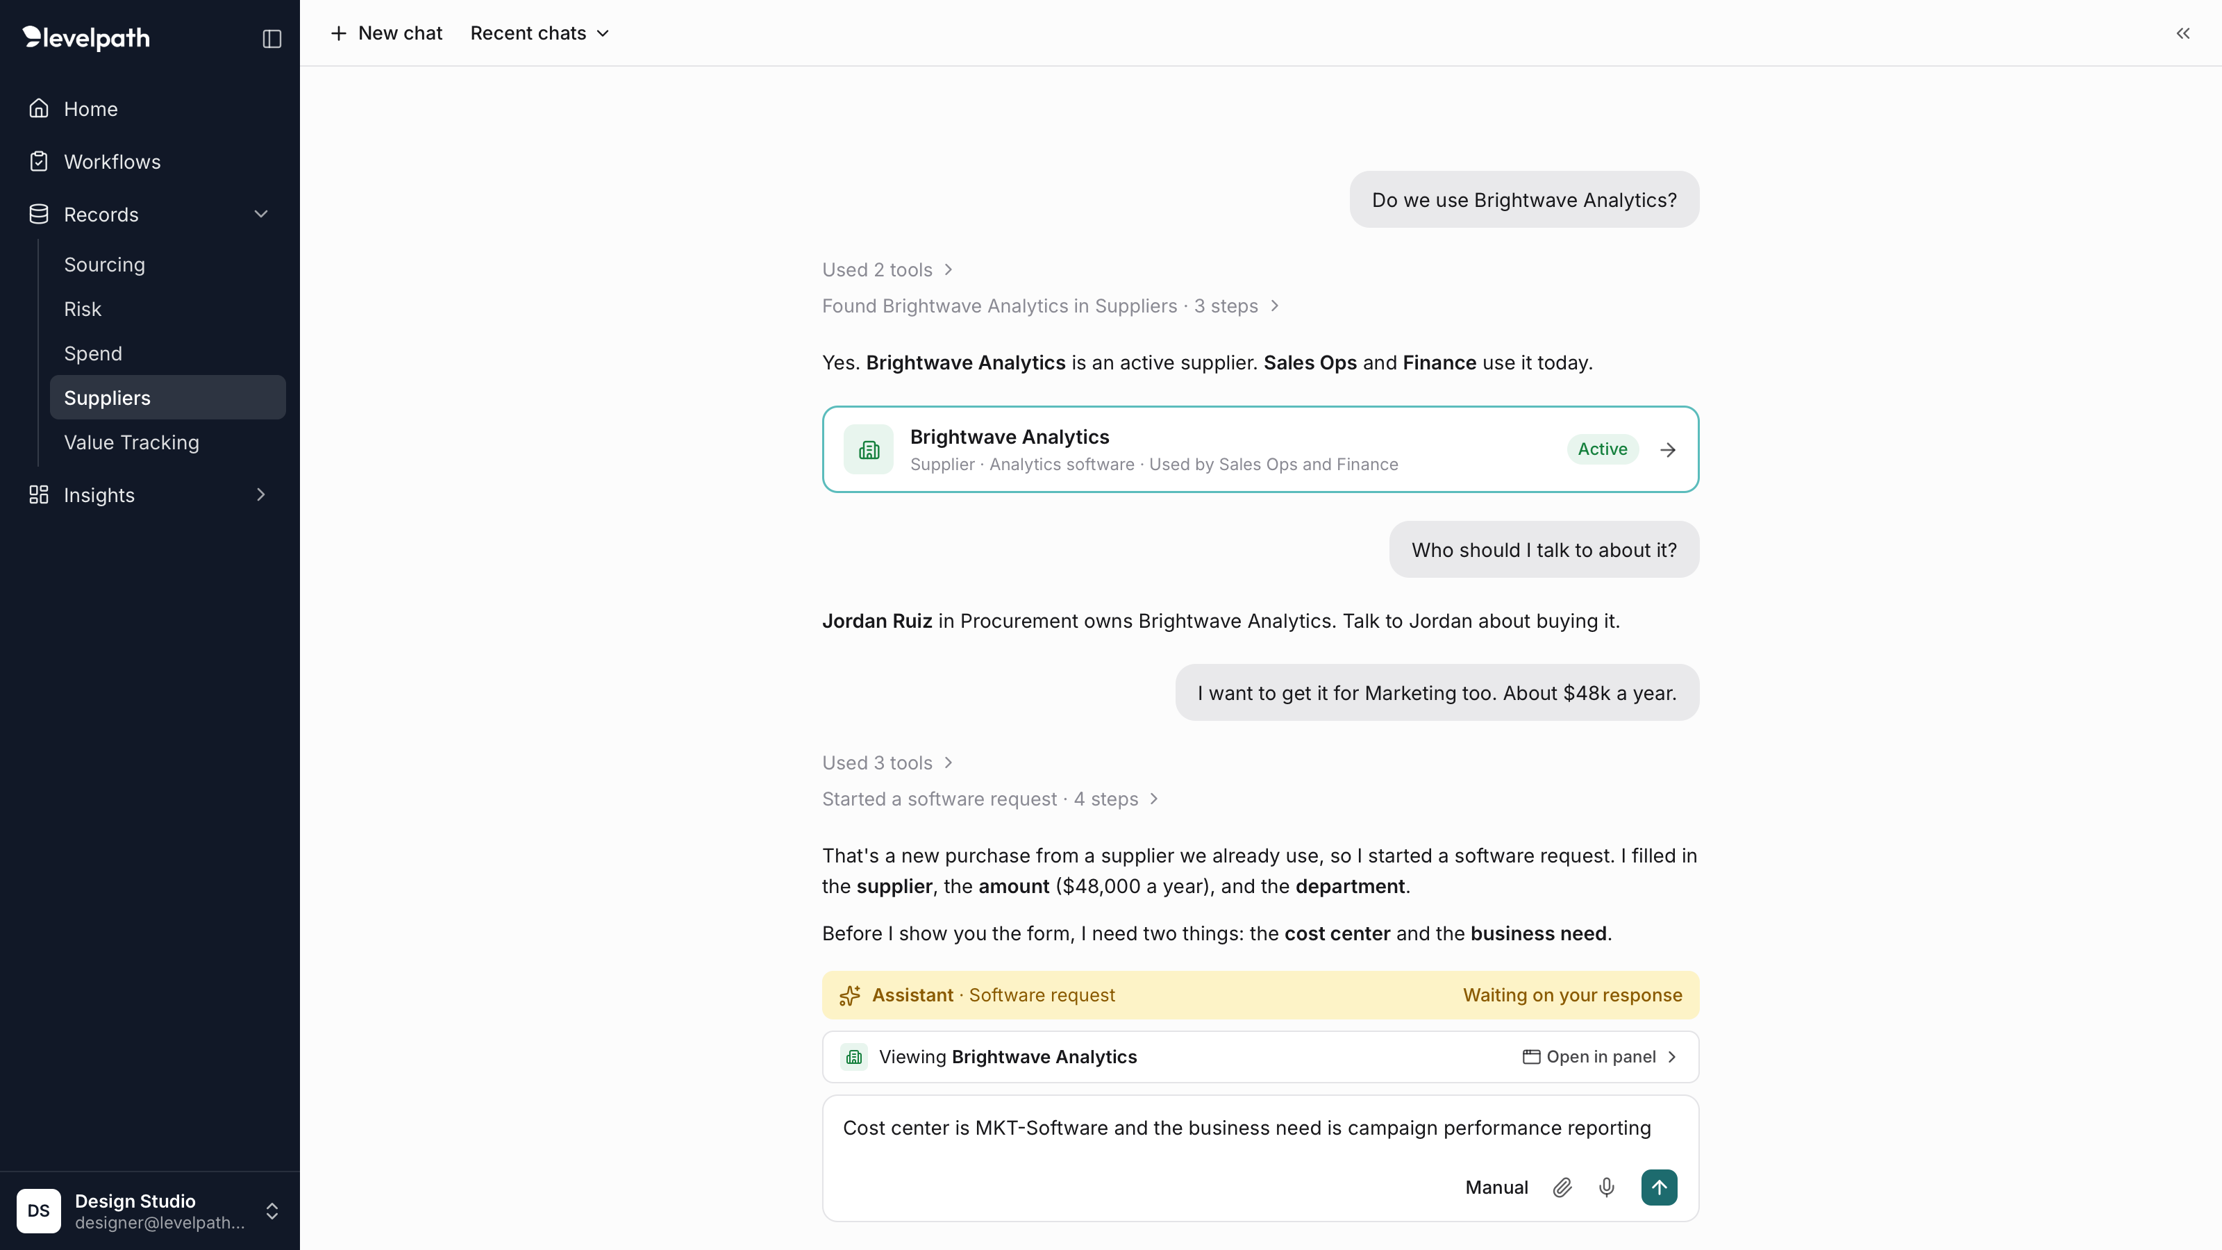Click the 'Who should I talk to about it?' message

(1544, 549)
